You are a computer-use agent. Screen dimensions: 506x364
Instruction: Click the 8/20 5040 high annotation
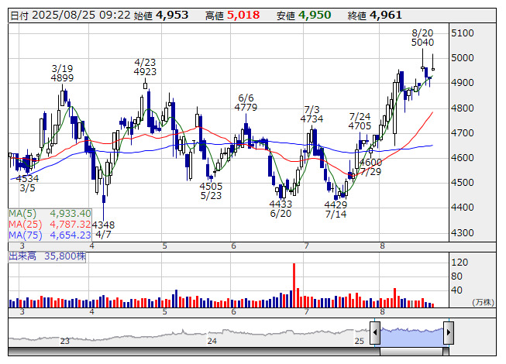tap(422, 38)
